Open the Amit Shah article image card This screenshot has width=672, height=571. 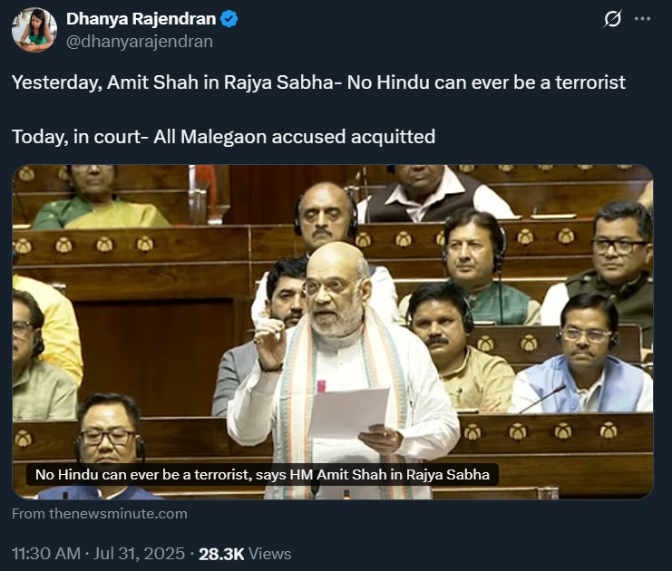click(x=333, y=332)
